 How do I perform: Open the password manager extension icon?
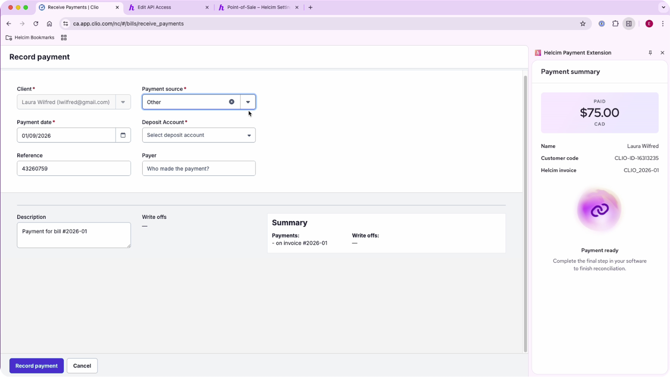click(602, 24)
